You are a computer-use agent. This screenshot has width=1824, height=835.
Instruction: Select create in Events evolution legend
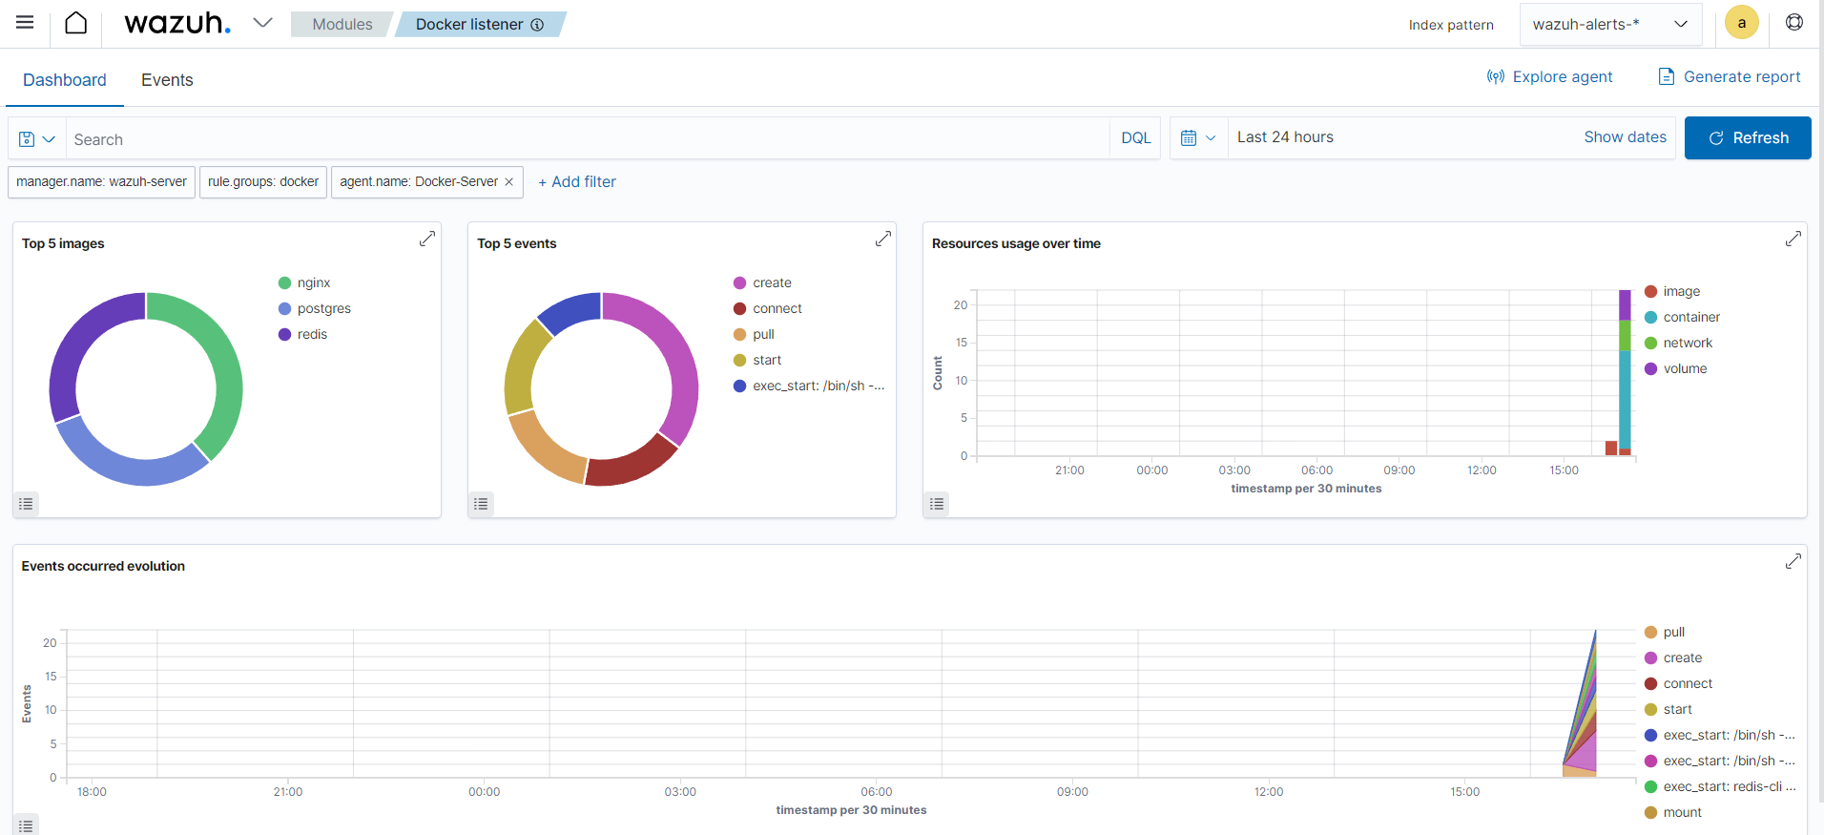pos(1673,658)
